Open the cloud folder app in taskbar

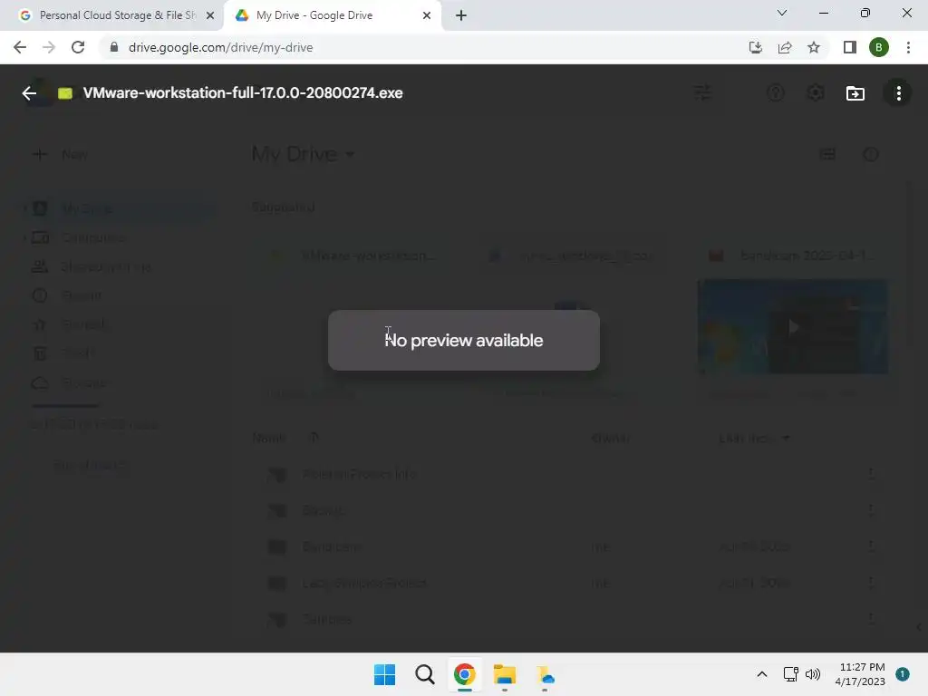[545, 674]
